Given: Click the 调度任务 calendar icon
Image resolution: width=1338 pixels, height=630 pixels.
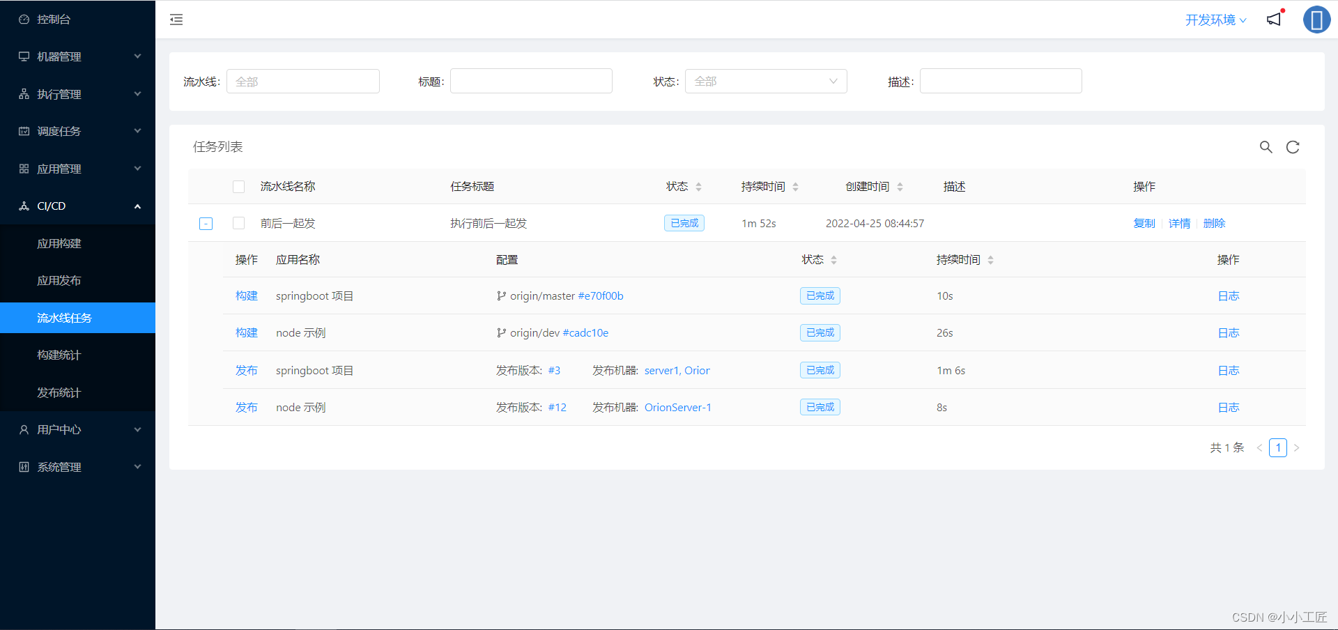Looking at the screenshot, I should 23,130.
